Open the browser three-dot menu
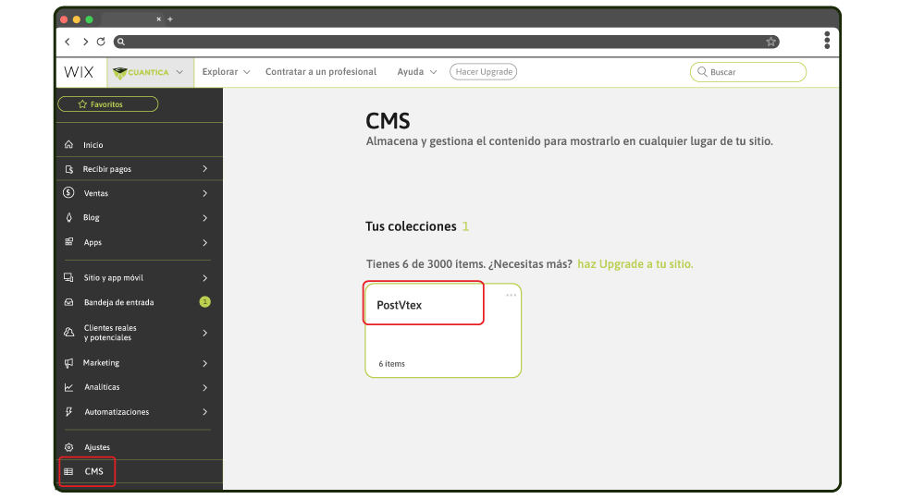This screenshot has width=900, height=499. coord(827,41)
